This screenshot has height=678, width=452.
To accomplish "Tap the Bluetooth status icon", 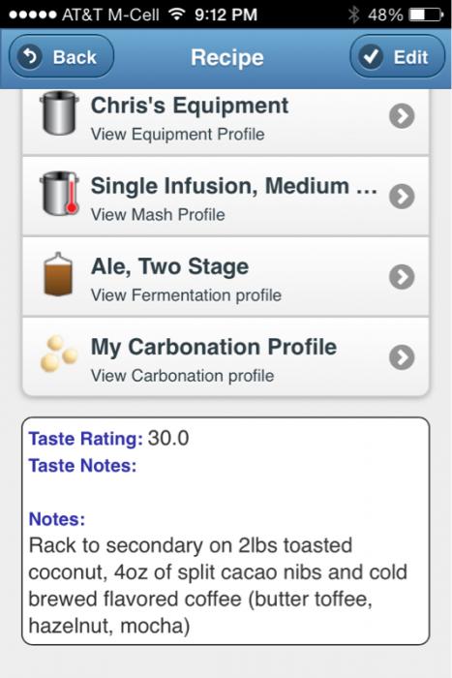I will (x=353, y=15).
